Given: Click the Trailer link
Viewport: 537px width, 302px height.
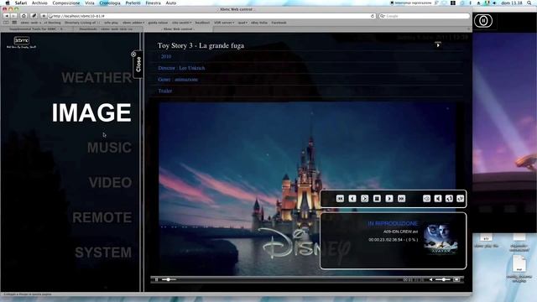Looking at the screenshot, I should 165,91.
